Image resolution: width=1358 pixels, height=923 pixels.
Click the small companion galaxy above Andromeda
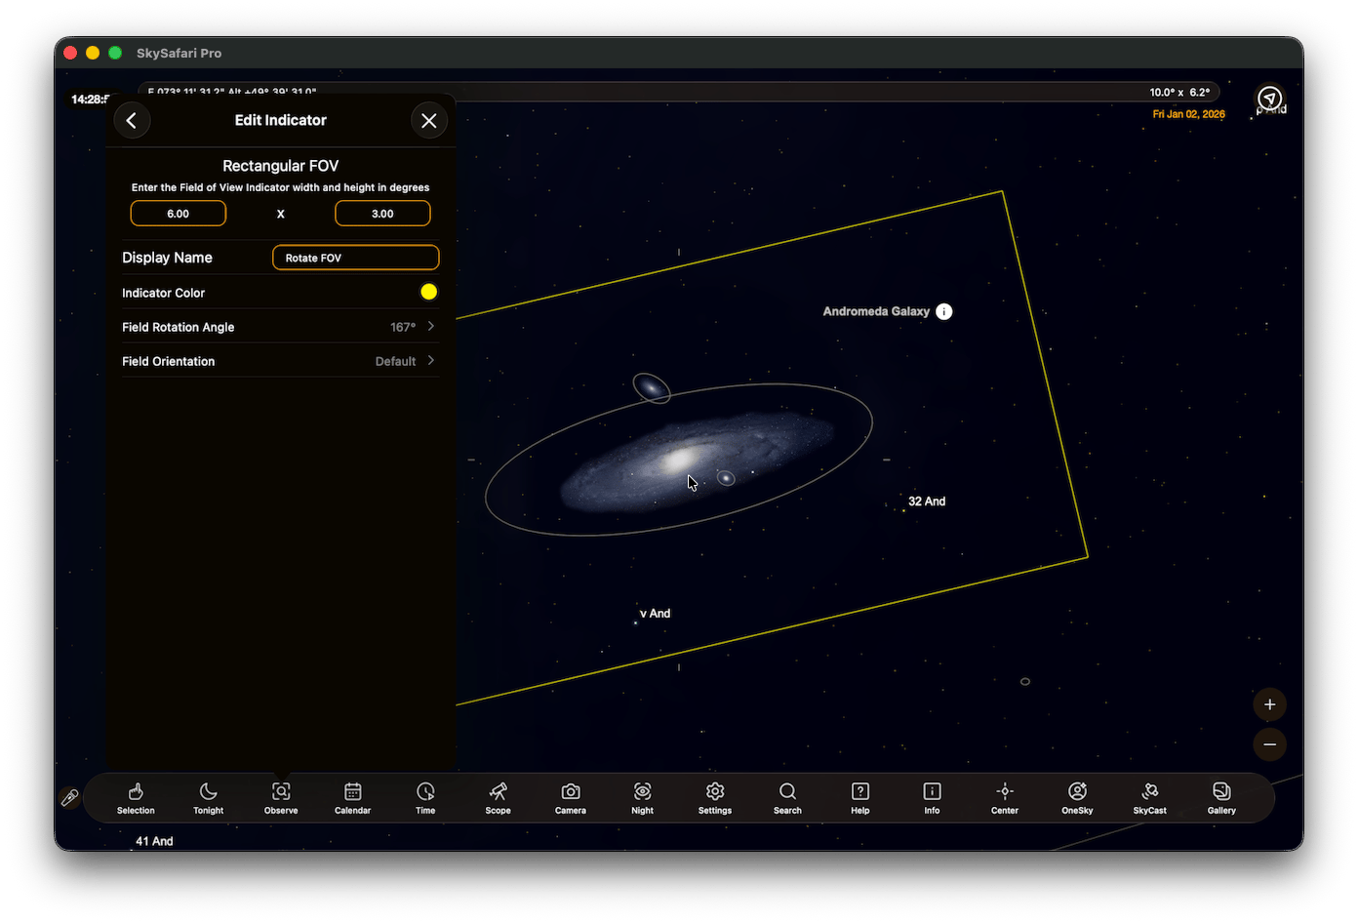tap(652, 388)
